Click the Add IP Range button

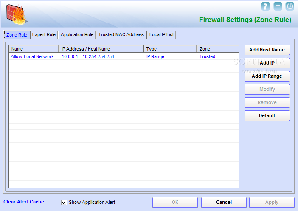pos(267,76)
